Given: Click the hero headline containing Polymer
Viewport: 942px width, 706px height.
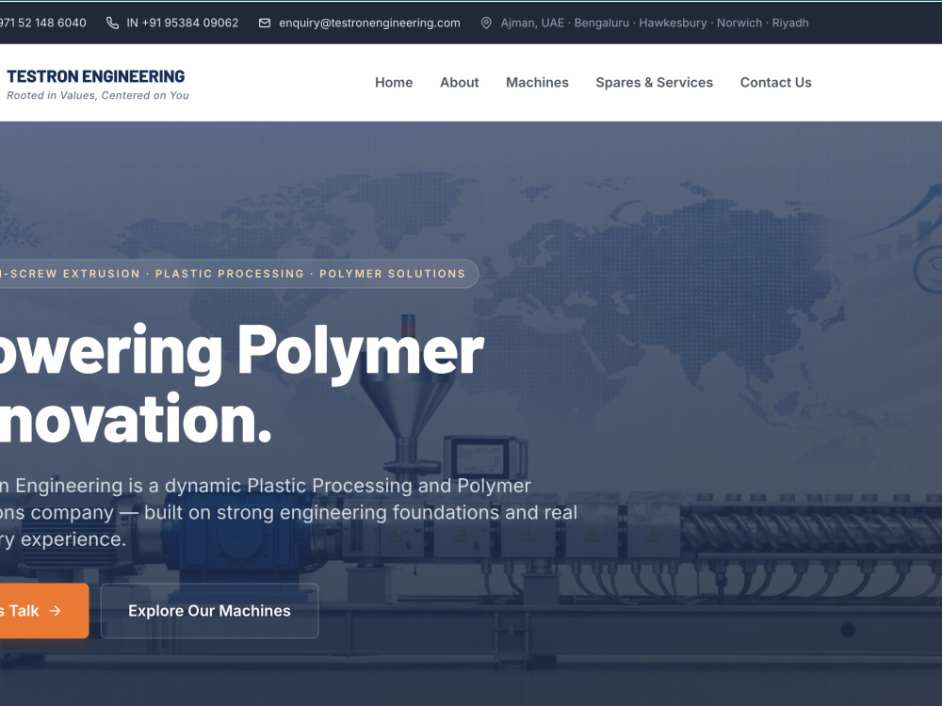Looking at the screenshot, I should point(241,384).
